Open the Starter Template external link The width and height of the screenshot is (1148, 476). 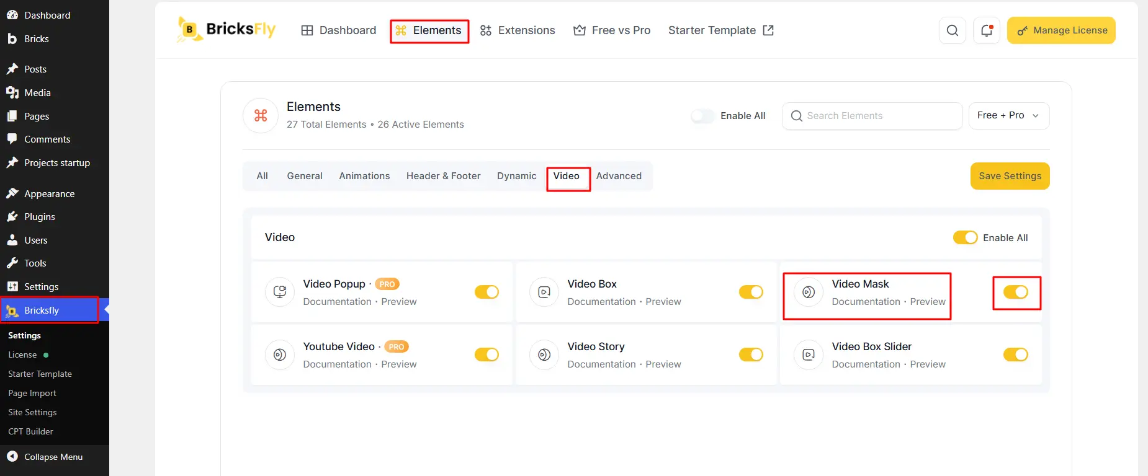click(721, 30)
